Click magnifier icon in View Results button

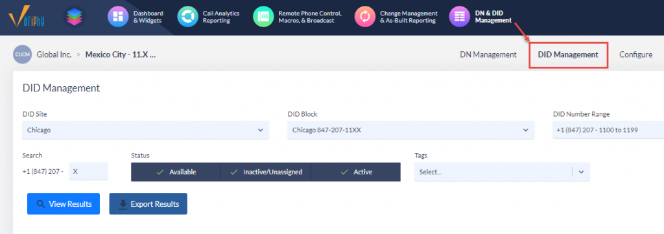click(x=41, y=204)
